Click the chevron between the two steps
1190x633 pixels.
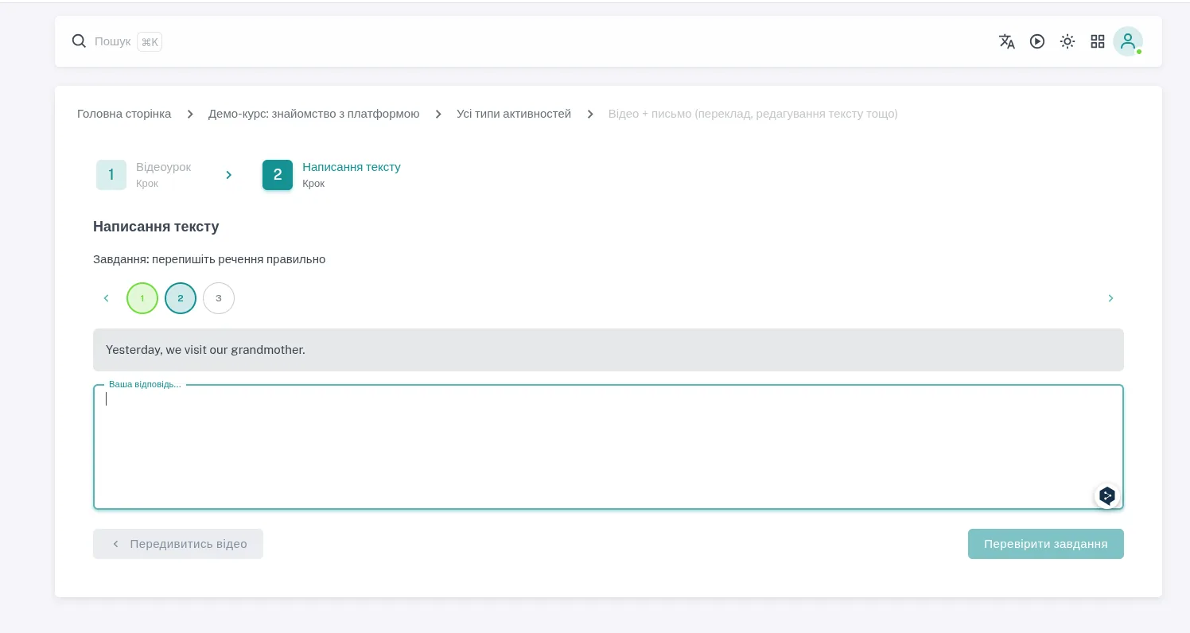tap(229, 175)
